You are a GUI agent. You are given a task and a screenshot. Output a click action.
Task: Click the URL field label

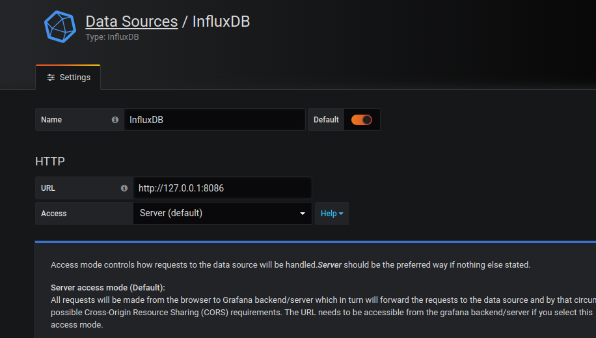[x=48, y=188]
